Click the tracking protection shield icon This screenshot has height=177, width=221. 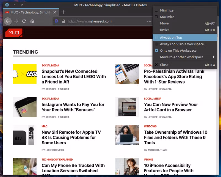57,21
